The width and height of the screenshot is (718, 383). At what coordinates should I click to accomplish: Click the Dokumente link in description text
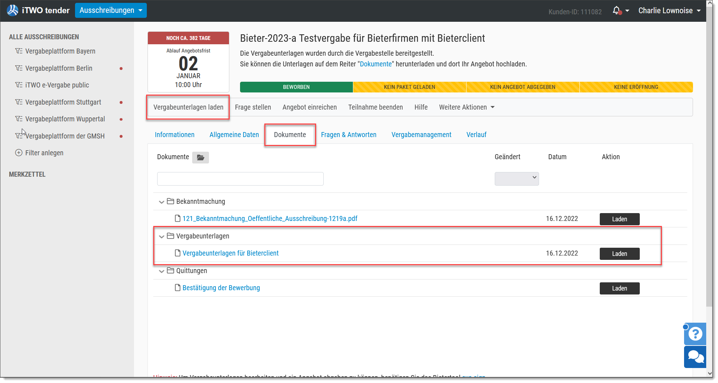(x=376, y=64)
